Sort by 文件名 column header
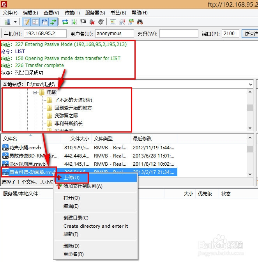The height and width of the screenshot is (262, 258). (31, 139)
